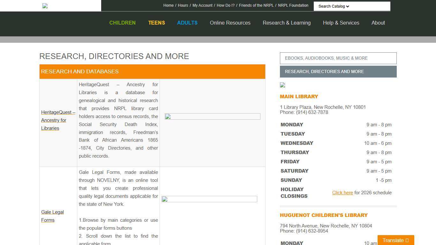Click the HeritageQuest database image
Image resolution: width=436 pixels, height=245 pixels.
(212, 116)
